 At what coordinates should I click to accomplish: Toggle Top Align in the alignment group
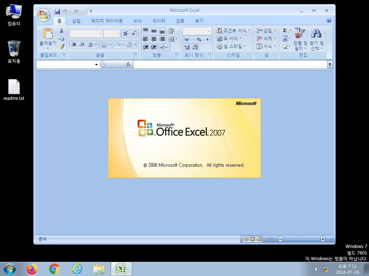[x=146, y=31]
